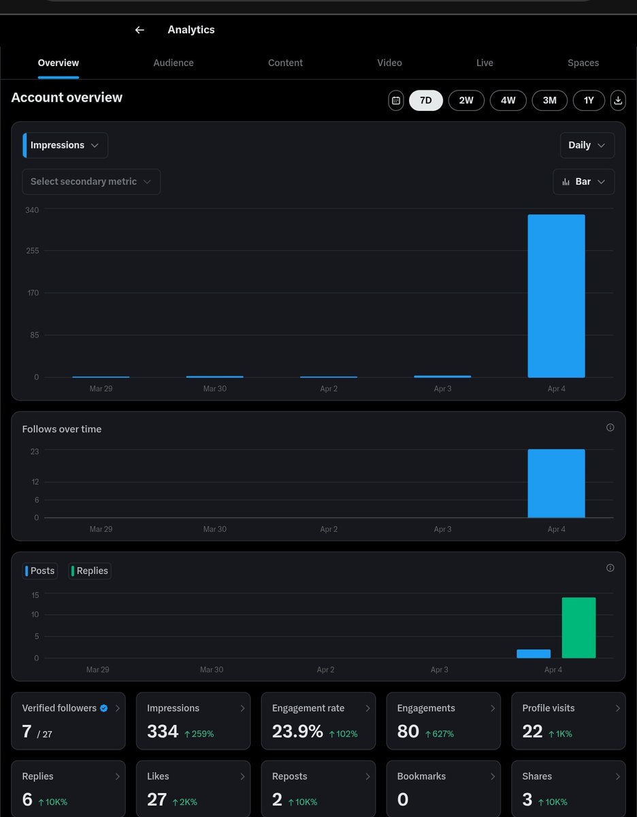The width and height of the screenshot is (637, 817).
Task: Switch to the Live tab
Action: point(485,63)
